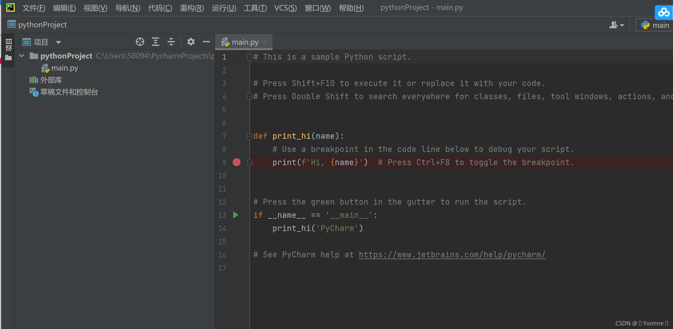Hide the project panel with minus icon
Screen dimensions: 673x329
point(206,42)
